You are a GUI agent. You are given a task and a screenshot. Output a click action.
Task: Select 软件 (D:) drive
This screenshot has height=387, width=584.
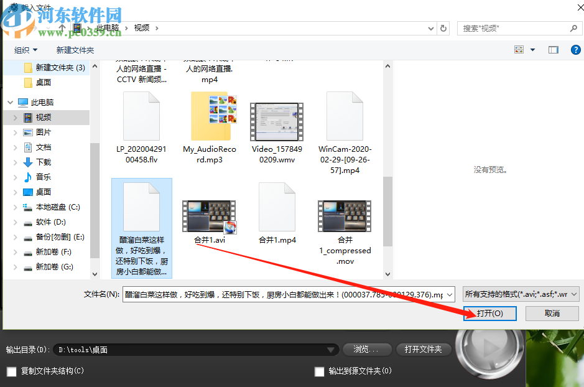(50, 222)
